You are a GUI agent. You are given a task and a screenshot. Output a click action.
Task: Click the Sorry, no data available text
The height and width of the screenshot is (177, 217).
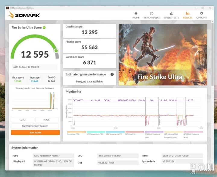[x=90, y=82]
